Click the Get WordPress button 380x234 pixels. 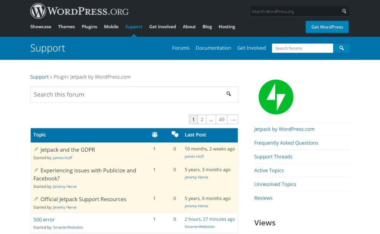pos(327,27)
